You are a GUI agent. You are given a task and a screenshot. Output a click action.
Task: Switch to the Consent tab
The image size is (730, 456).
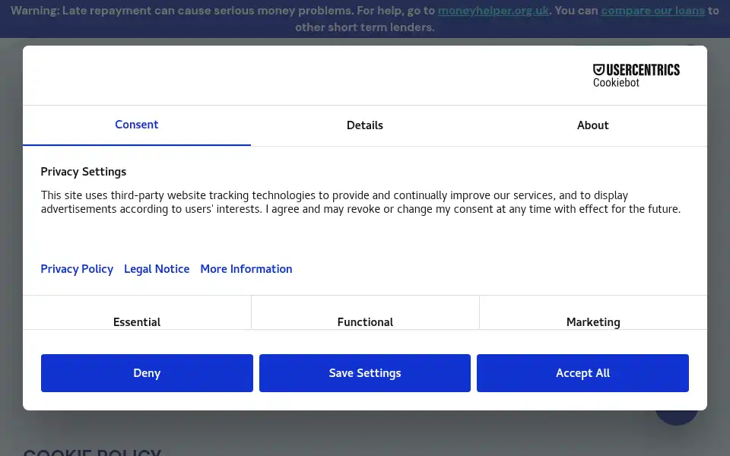click(136, 125)
